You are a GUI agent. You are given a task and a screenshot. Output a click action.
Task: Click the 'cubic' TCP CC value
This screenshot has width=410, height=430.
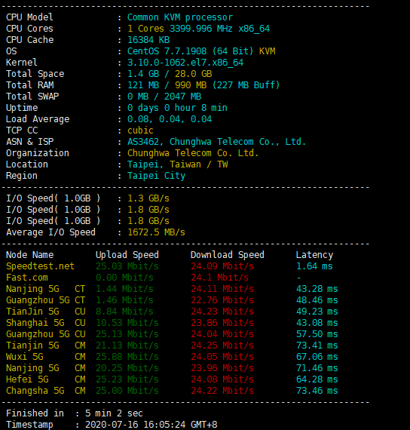point(140,131)
